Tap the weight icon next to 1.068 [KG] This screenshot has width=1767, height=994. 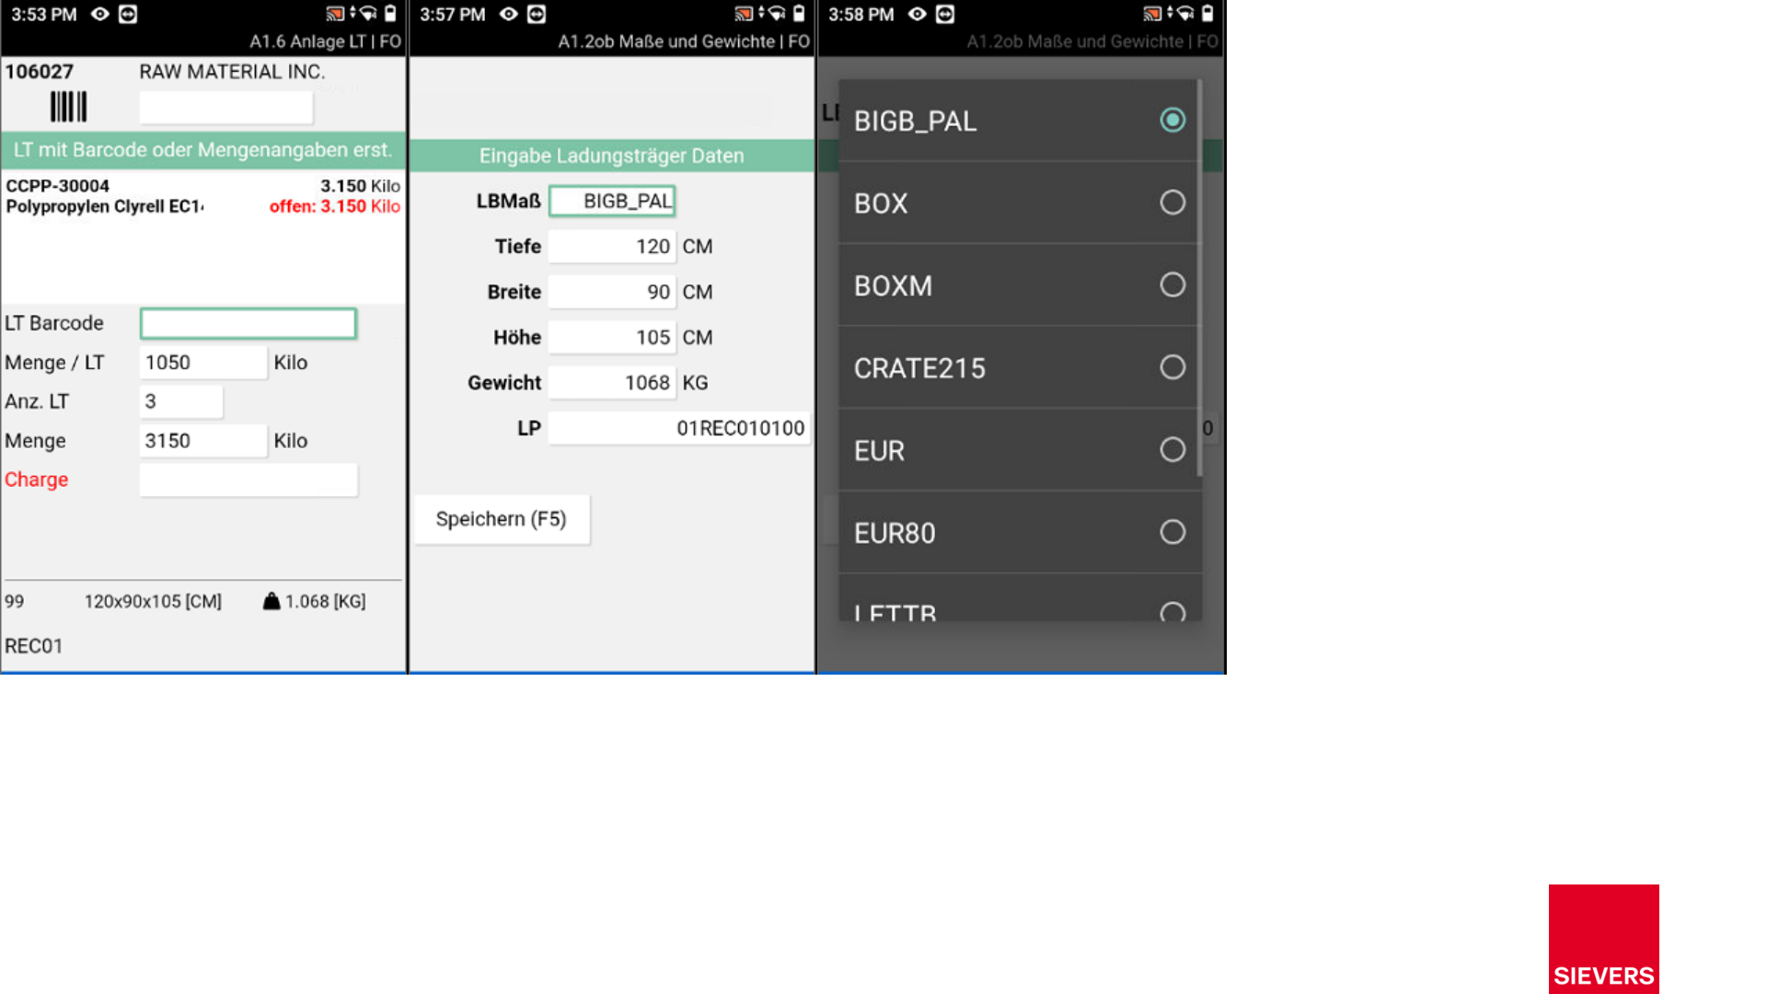pyautogui.click(x=271, y=601)
